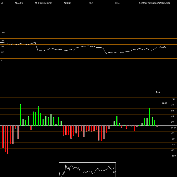The width and height of the screenshot is (177, 177).
Task: Click the RSI value label 37.27
Action: click(163, 47)
